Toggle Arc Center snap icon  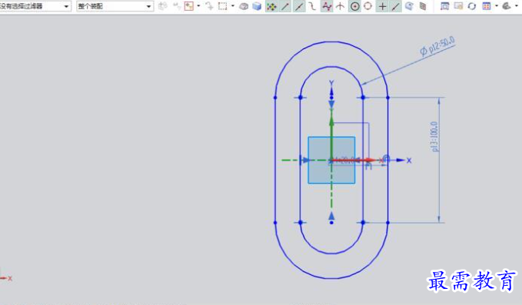tap(355, 6)
